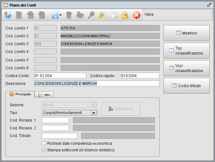The height and width of the screenshot is (162, 215).
Task: Click the Dati banca coins icon
Action: tap(111, 109)
